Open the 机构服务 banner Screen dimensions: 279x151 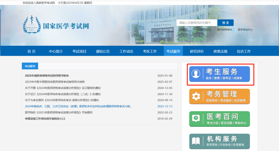point(219,141)
